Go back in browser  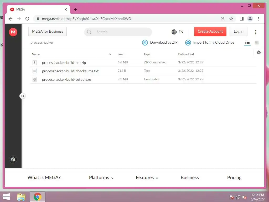pos(11,19)
